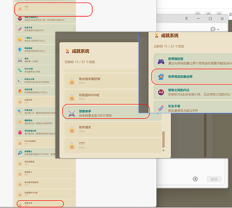Select 世界操控者 achievement card title
The height and width of the screenshot is (208, 232).
pyautogui.click(x=175, y=59)
